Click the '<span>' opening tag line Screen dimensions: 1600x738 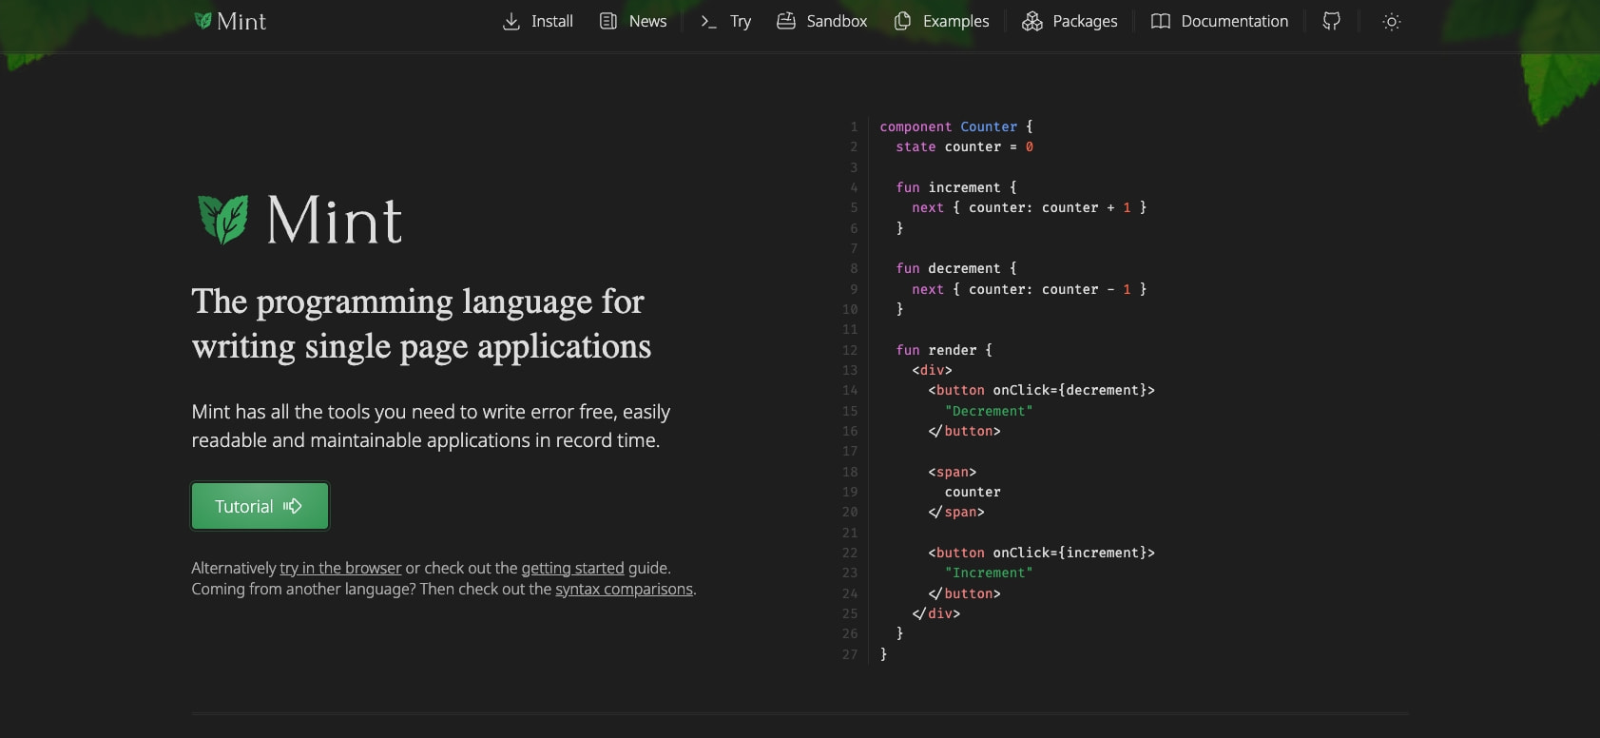tap(952, 472)
